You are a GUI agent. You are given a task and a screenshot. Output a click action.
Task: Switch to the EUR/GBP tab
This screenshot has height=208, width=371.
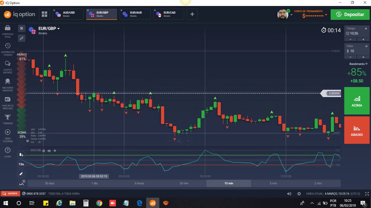(101, 14)
